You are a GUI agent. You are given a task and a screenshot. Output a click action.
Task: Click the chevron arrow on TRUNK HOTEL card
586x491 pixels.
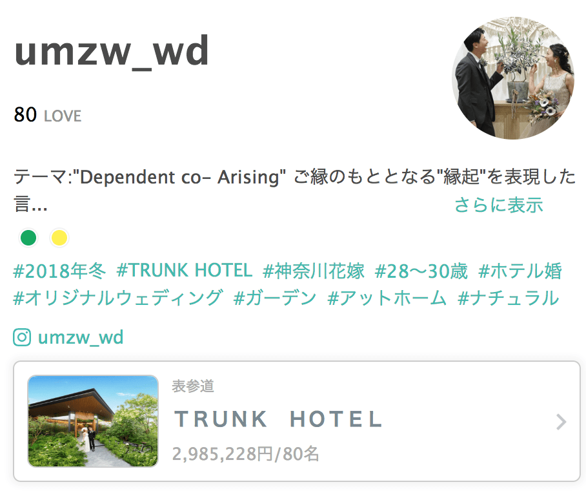pos(561,422)
